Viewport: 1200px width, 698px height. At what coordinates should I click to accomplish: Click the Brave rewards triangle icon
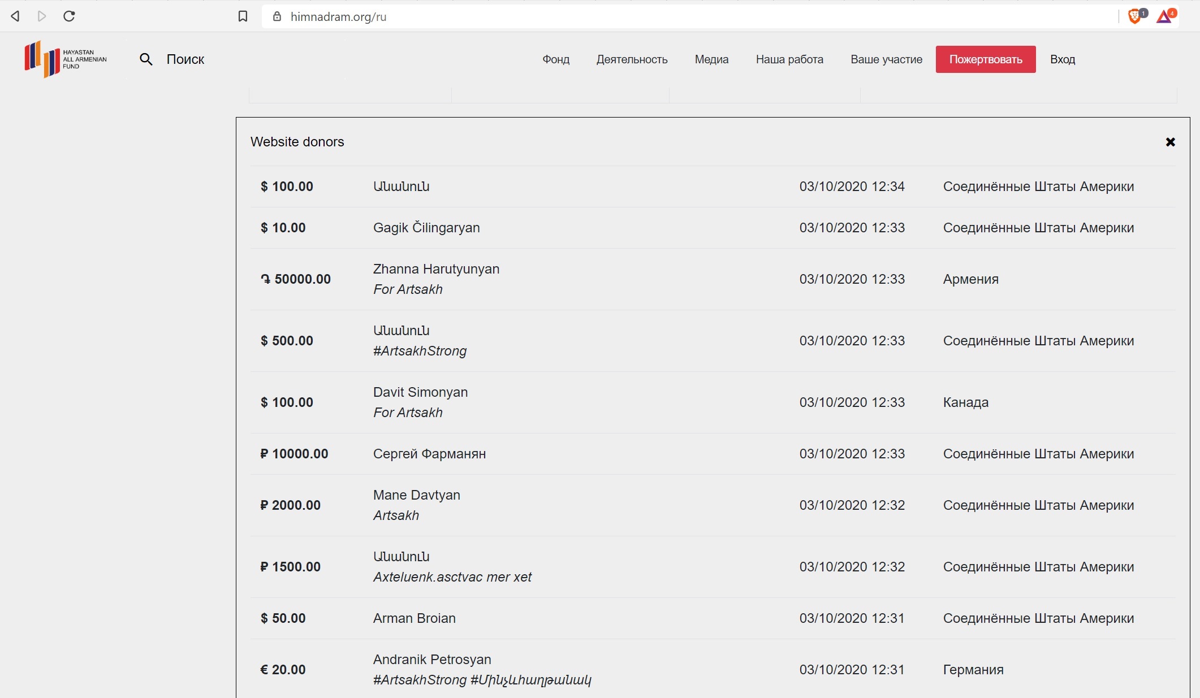click(x=1164, y=16)
